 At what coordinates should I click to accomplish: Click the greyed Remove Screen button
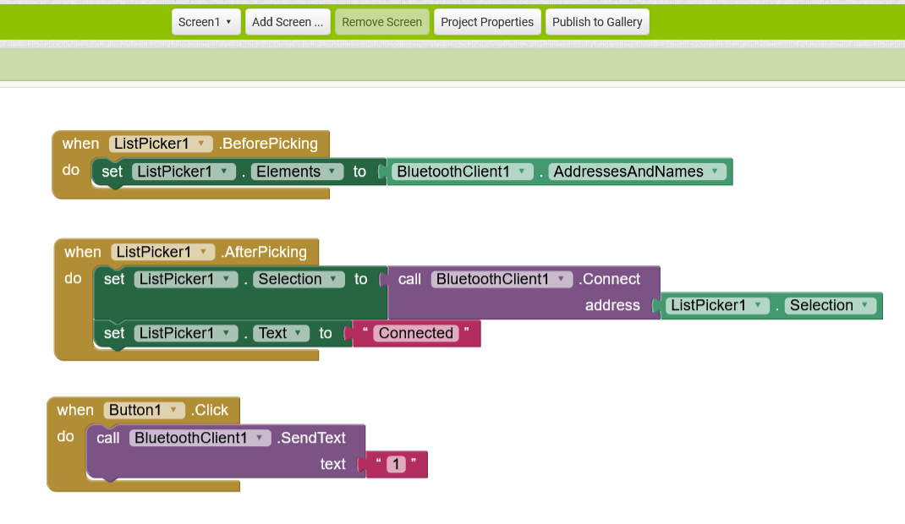pyautogui.click(x=381, y=21)
